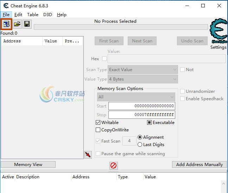Open the process list icon
This screenshot has height=193, width=228.
coord(6,24)
